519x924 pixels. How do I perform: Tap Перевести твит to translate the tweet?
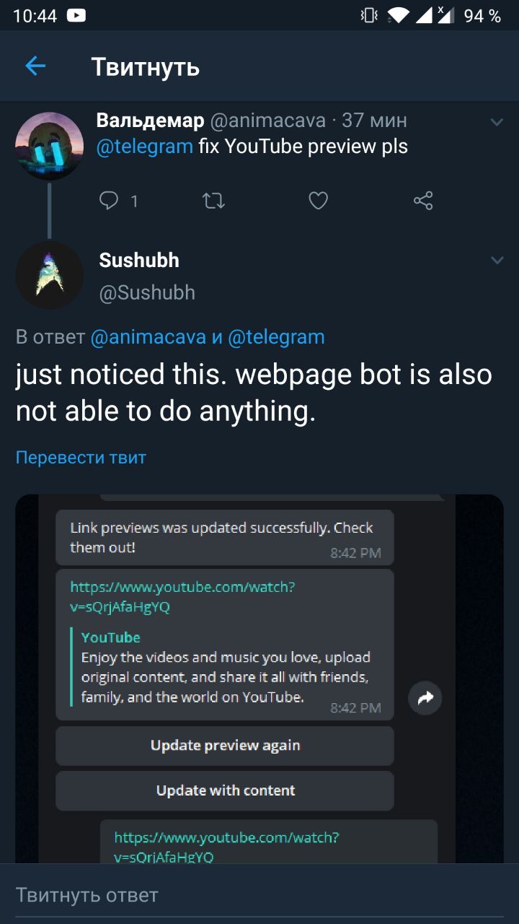(81, 458)
